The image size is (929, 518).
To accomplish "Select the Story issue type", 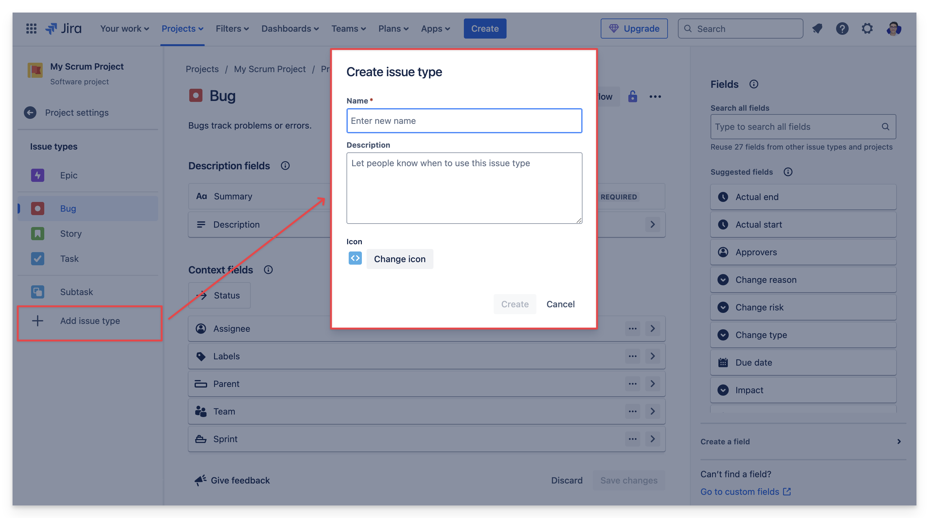I will 71,234.
